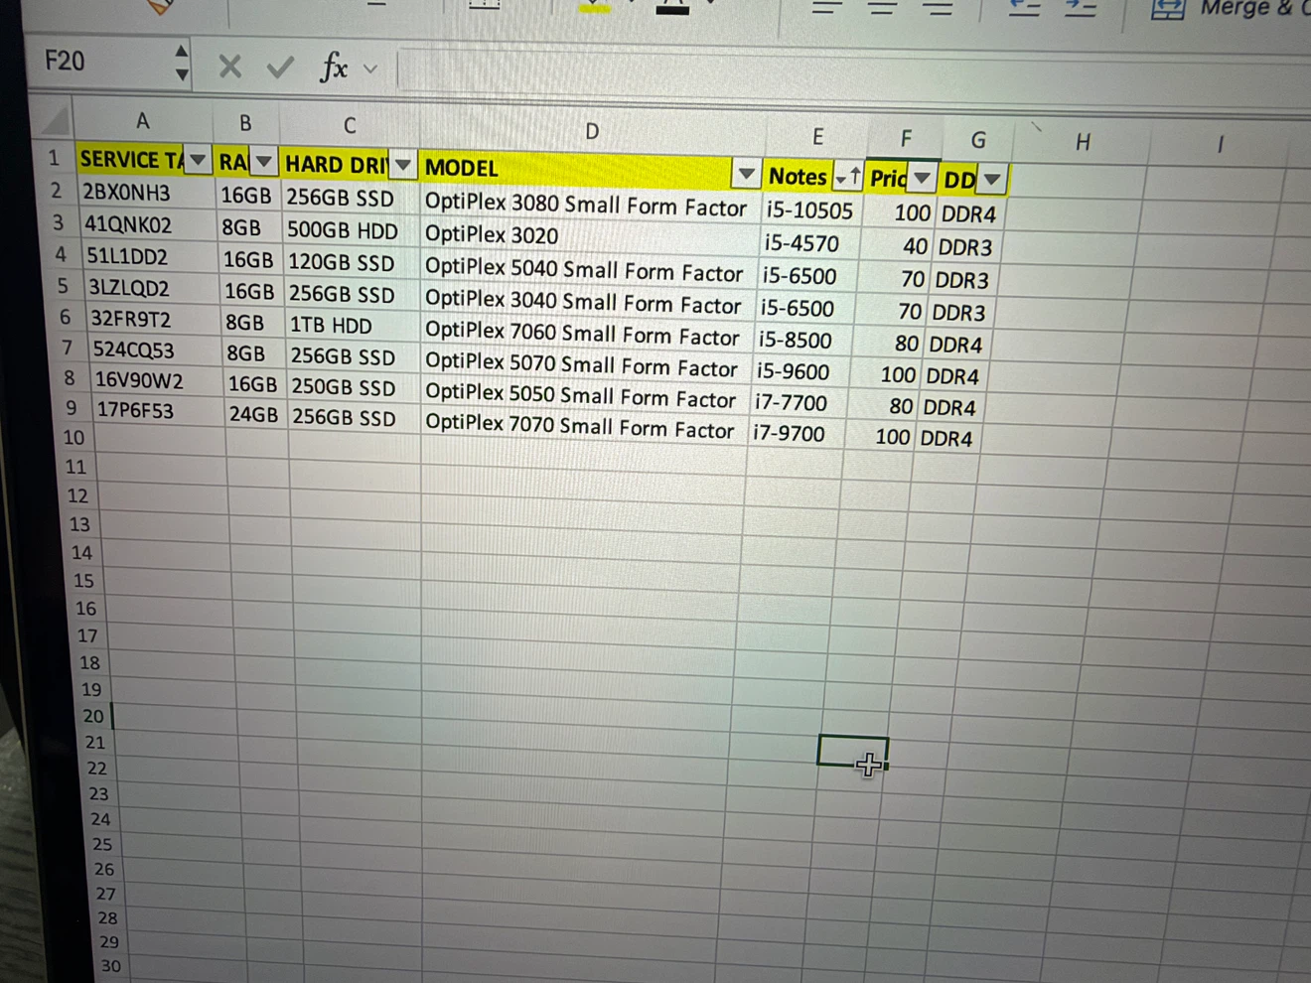Click the Decrease Indent icon
The width and height of the screenshot is (1311, 983).
pyautogui.click(x=1024, y=8)
